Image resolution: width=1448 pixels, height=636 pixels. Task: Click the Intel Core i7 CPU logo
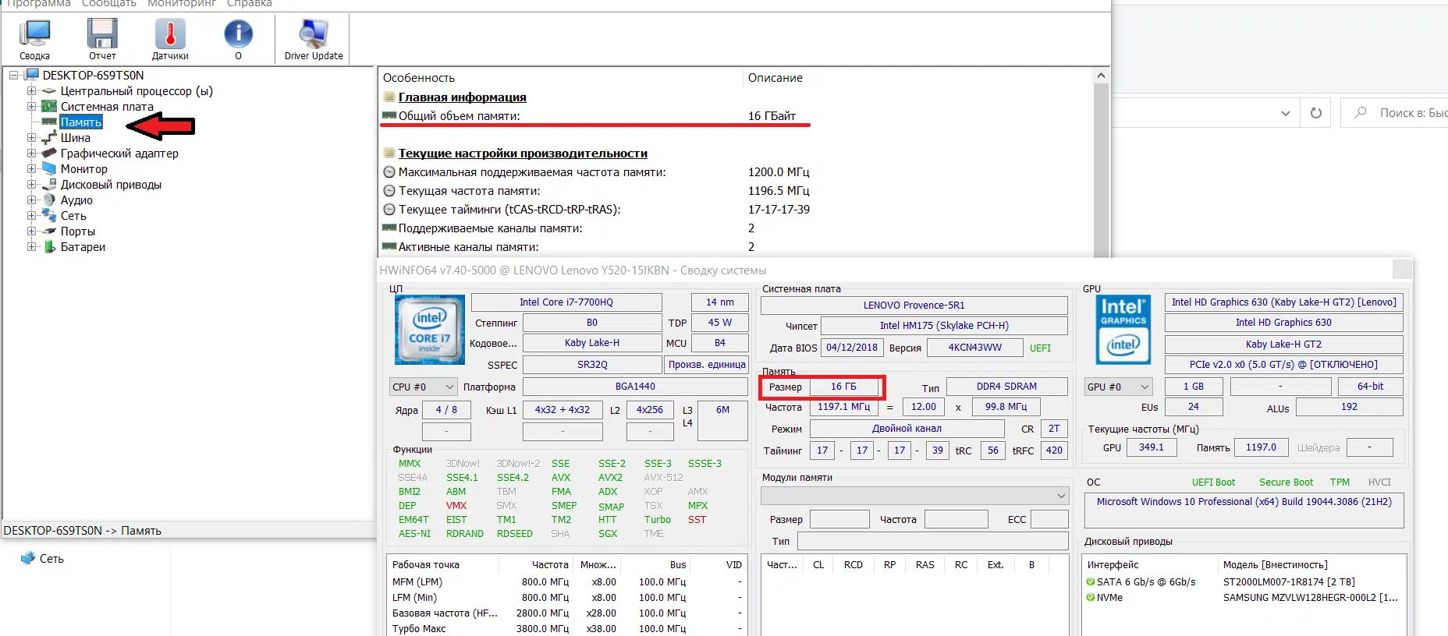coord(430,330)
